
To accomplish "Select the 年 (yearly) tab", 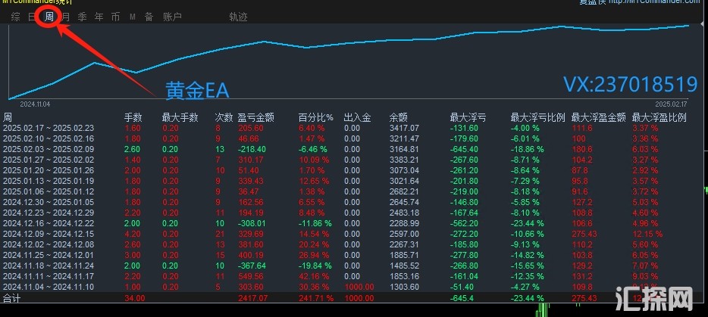I will [x=99, y=16].
